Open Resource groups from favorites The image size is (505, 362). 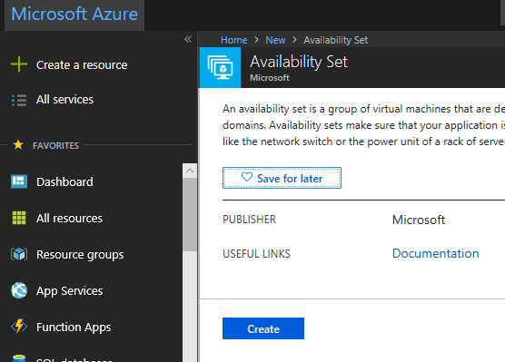pyautogui.click(x=80, y=255)
